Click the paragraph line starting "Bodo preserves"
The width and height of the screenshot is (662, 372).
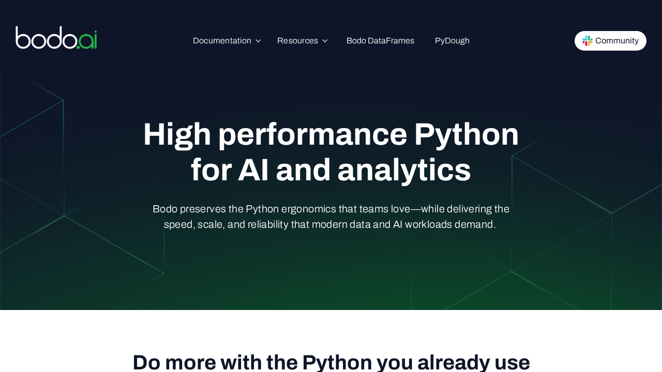pyautogui.click(x=330, y=209)
